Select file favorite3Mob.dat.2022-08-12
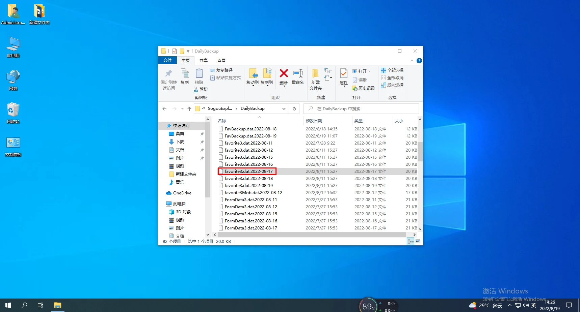 (x=254, y=193)
